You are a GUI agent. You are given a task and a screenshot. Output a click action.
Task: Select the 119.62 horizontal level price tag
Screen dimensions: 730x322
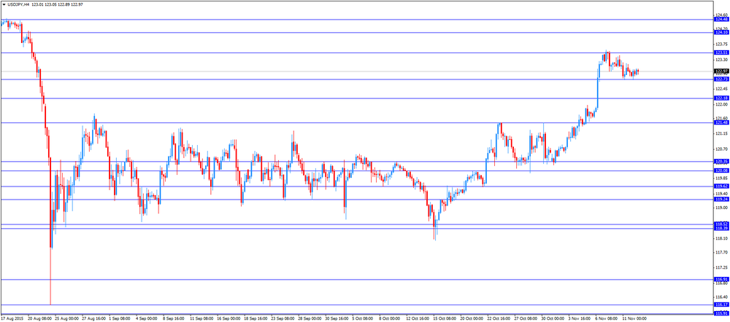722,186
